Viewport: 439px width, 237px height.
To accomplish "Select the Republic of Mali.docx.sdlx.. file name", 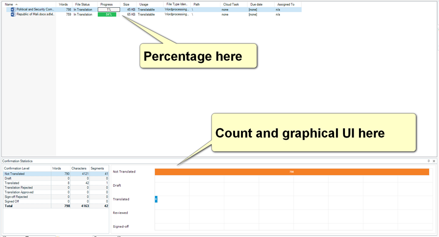I will click(35, 14).
